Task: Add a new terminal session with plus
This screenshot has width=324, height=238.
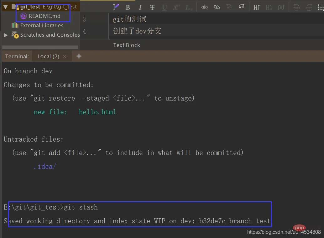Action: 79,56
